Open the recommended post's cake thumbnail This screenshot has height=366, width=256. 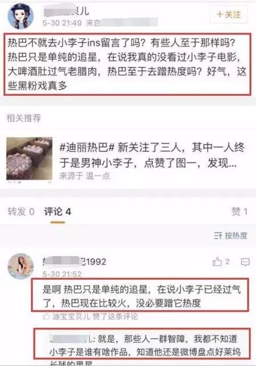pos(29,159)
